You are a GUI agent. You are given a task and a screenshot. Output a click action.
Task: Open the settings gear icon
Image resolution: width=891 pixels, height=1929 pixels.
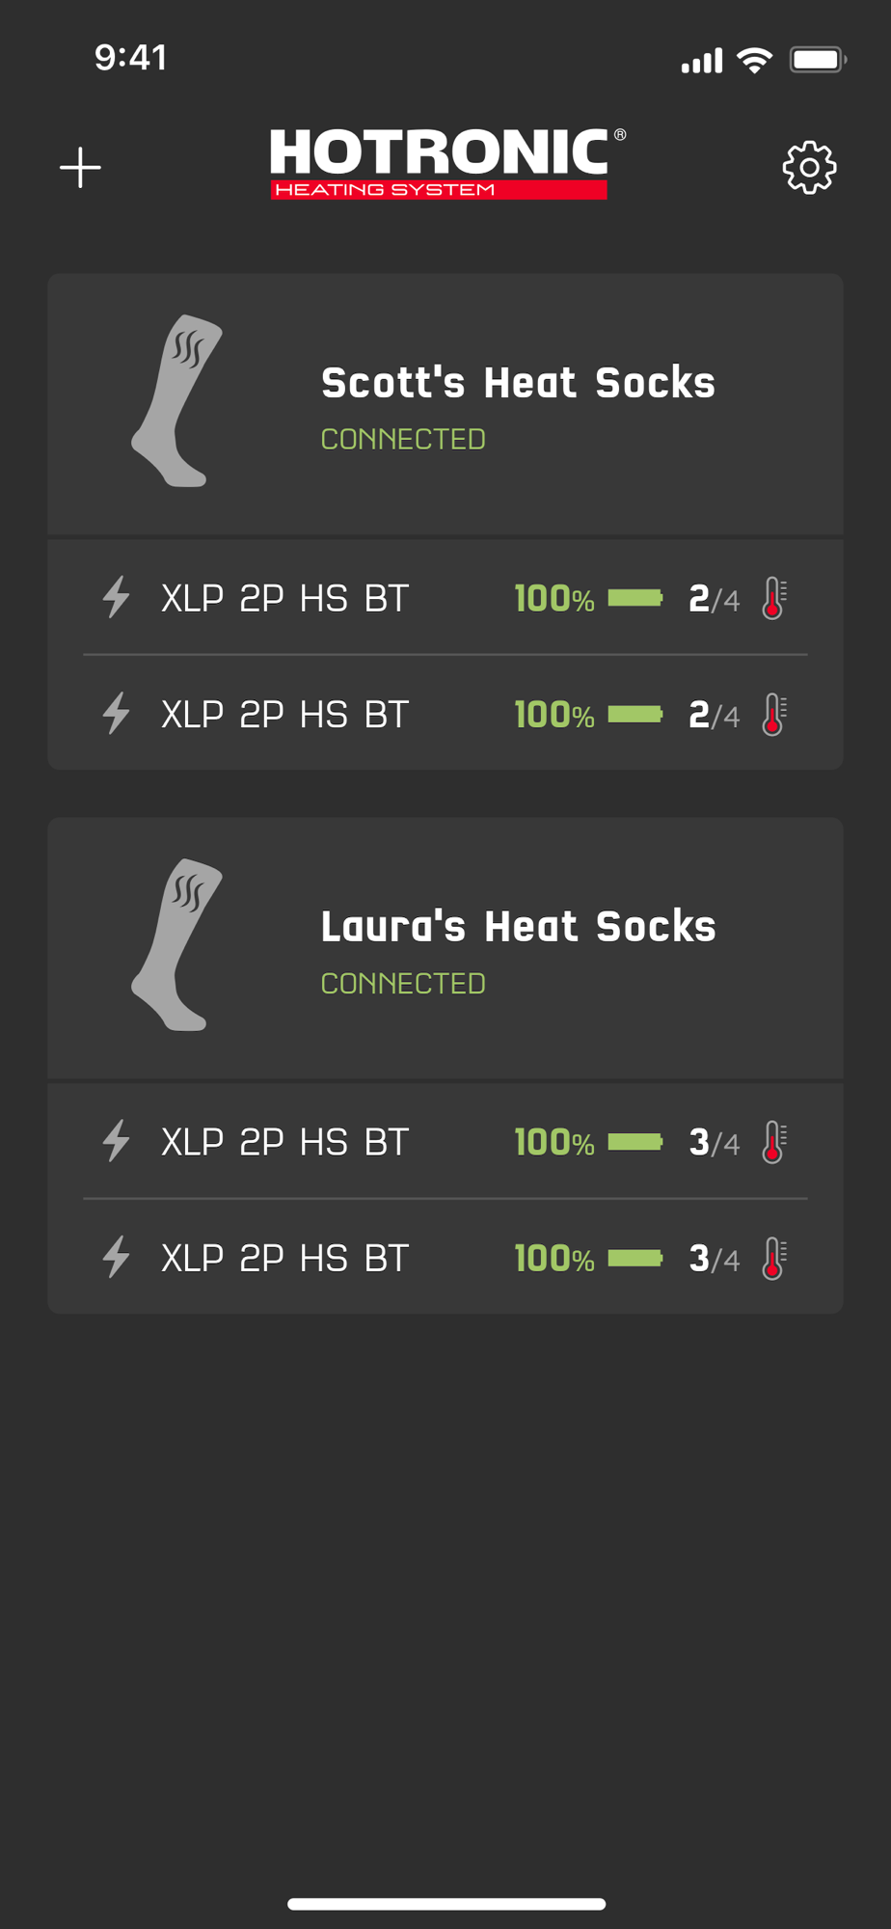(809, 168)
